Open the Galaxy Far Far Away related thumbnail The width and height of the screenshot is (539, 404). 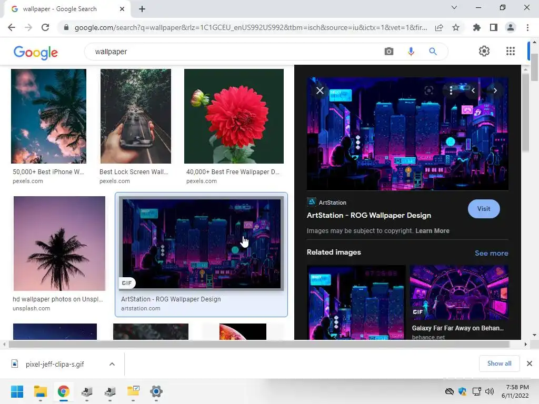459,292
